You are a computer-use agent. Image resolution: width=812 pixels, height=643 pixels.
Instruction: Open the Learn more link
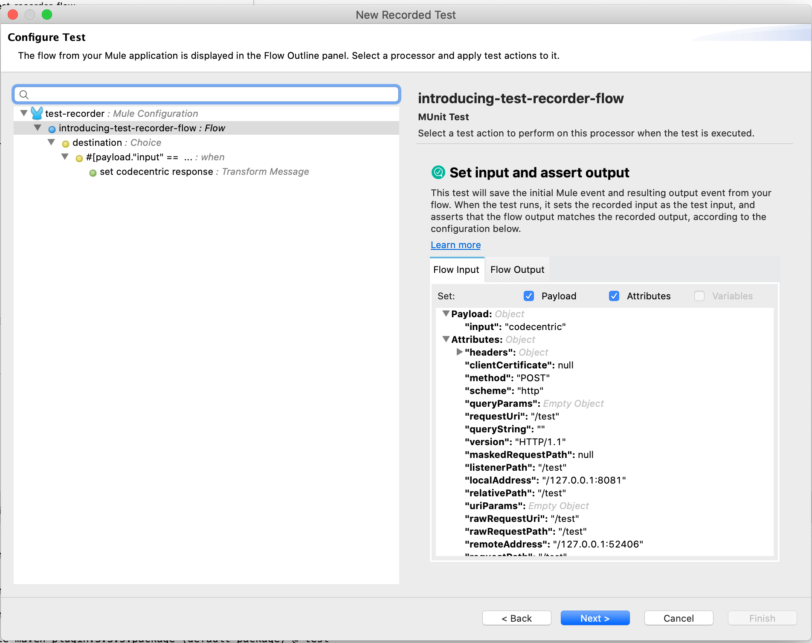(455, 245)
